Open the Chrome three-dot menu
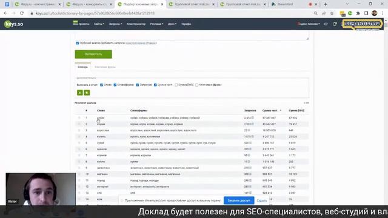 (383, 13)
